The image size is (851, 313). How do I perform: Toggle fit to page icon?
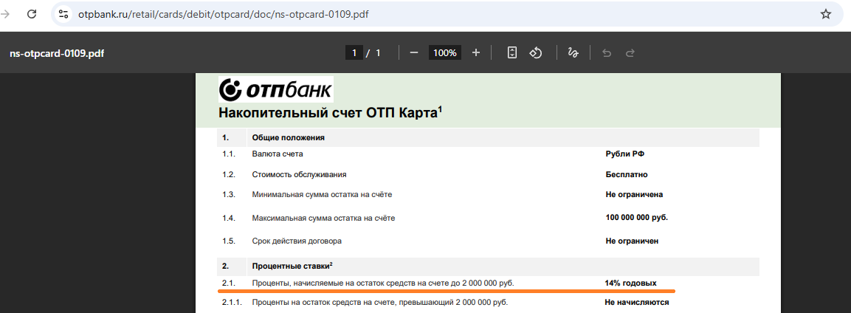pos(511,52)
